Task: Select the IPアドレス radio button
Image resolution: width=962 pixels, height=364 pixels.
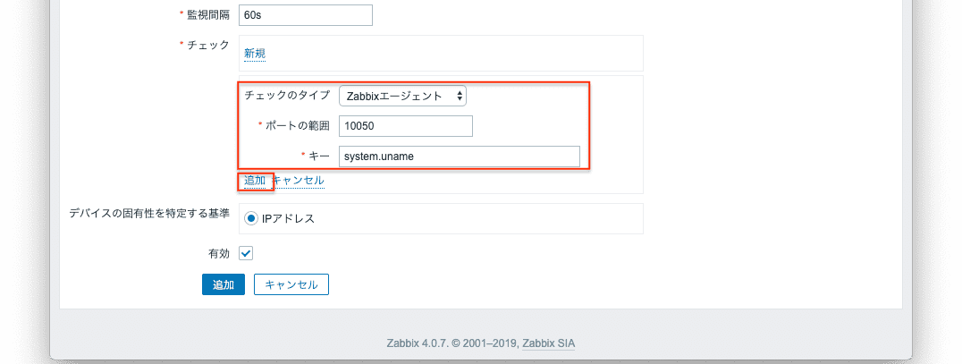Action: [x=251, y=218]
